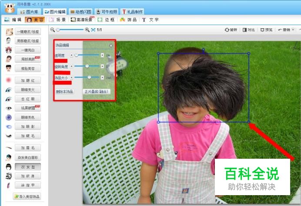Image resolution: width=301 pixels, height=206 pixels.
Task: Click the 正片叠底(融合) button
Action: click(97, 92)
